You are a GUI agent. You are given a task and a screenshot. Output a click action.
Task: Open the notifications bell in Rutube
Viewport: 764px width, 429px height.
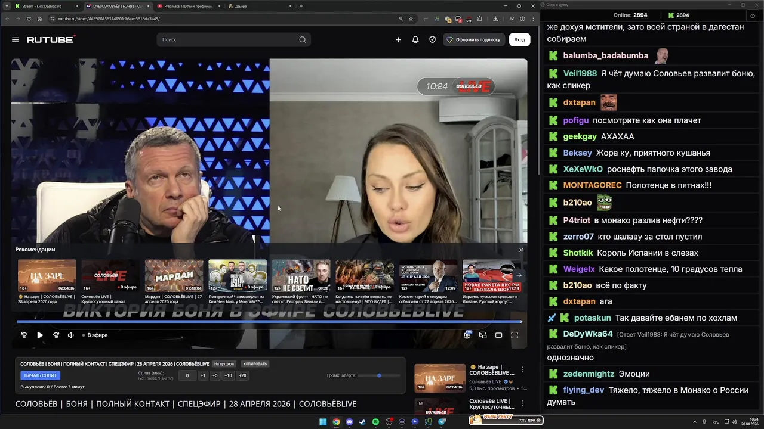click(415, 40)
